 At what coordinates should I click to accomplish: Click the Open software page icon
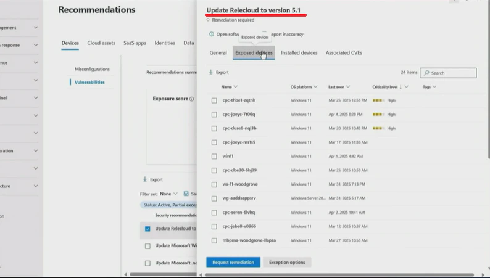point(212,35)
